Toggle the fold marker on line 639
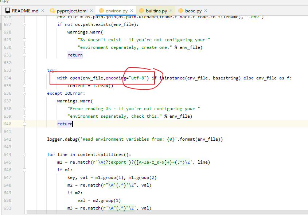This screenshot has height=215, width=308. click(24, 117)
